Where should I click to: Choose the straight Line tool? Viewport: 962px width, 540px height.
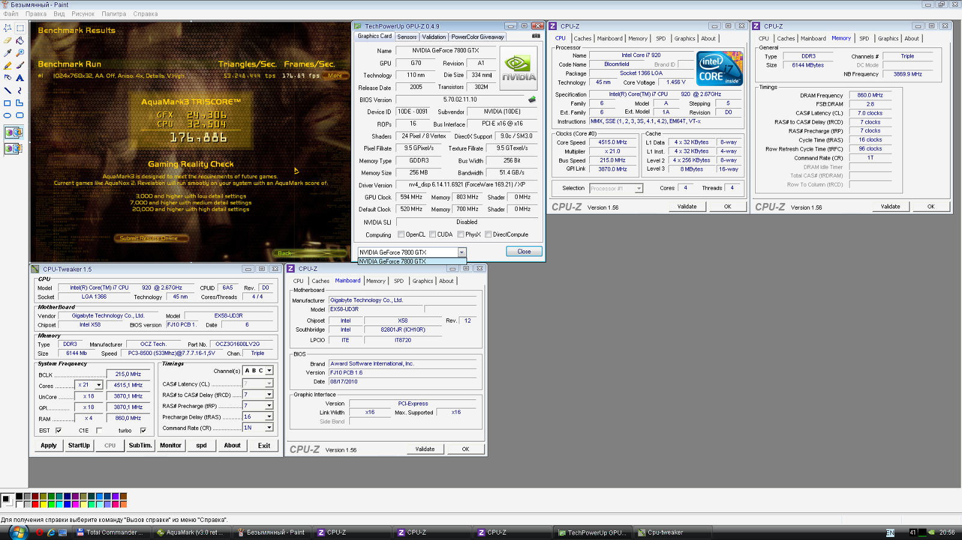pyautogui.click(x=8, y=90)
